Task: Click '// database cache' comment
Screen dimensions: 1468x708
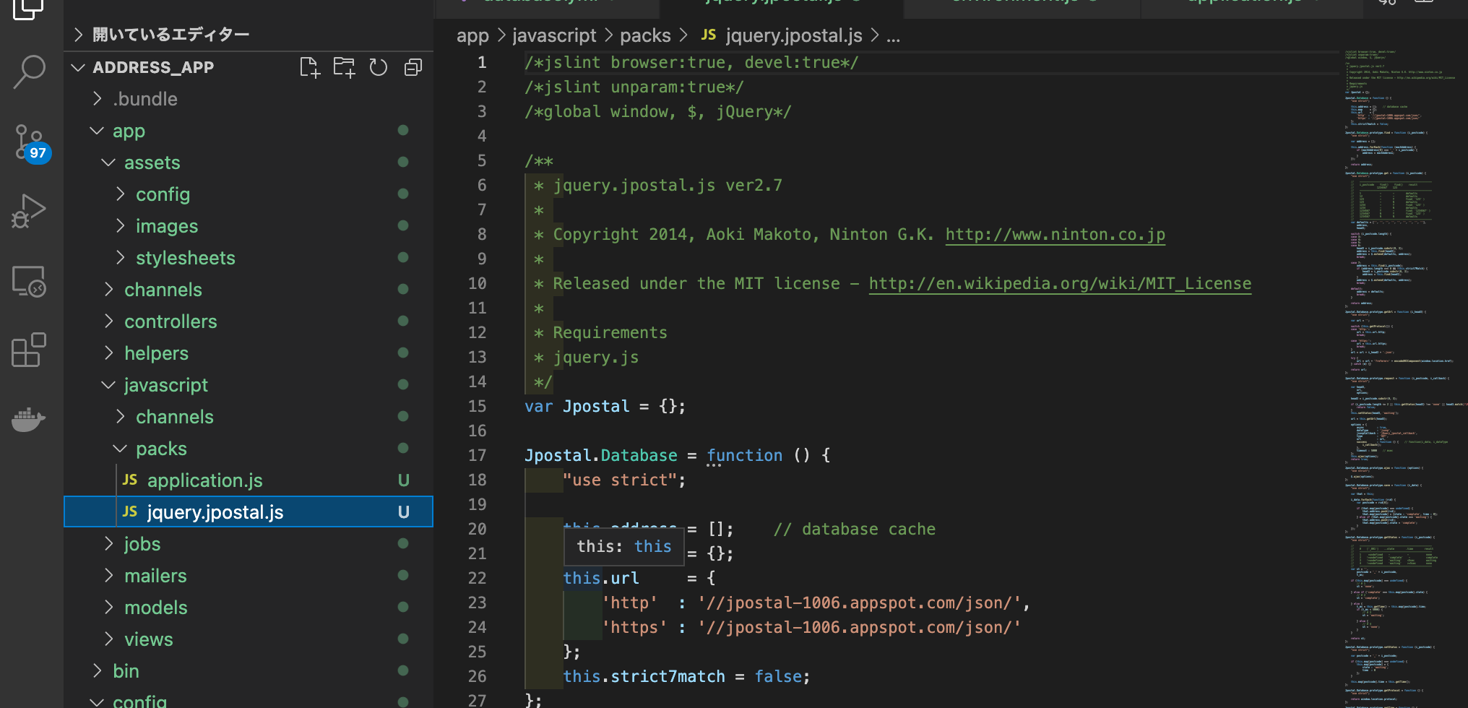Action: coord(854,530)
